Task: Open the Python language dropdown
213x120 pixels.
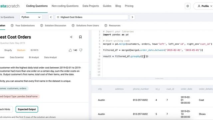Action: tap(31, 17)
